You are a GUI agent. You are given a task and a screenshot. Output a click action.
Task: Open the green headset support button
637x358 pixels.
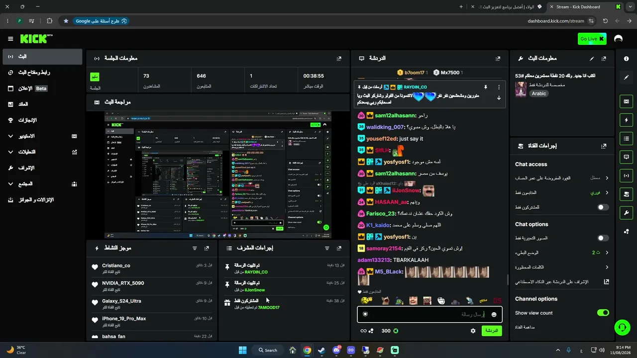622,327
